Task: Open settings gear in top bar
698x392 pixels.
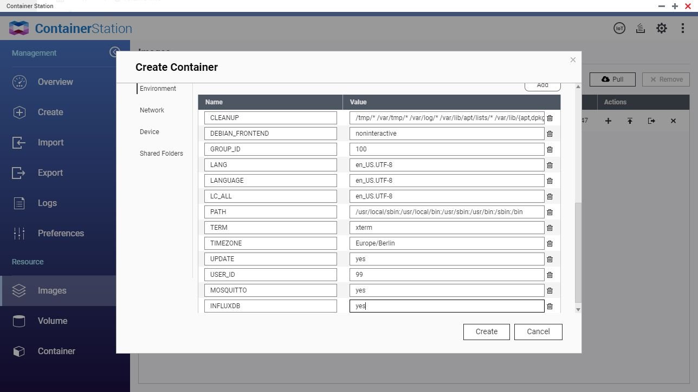Action: coord(661,29)
